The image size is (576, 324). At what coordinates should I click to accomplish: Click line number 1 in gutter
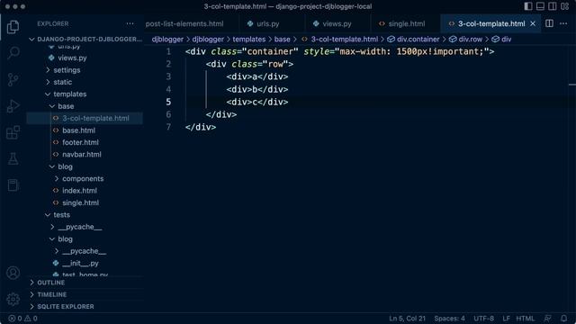tap(168, 51)
